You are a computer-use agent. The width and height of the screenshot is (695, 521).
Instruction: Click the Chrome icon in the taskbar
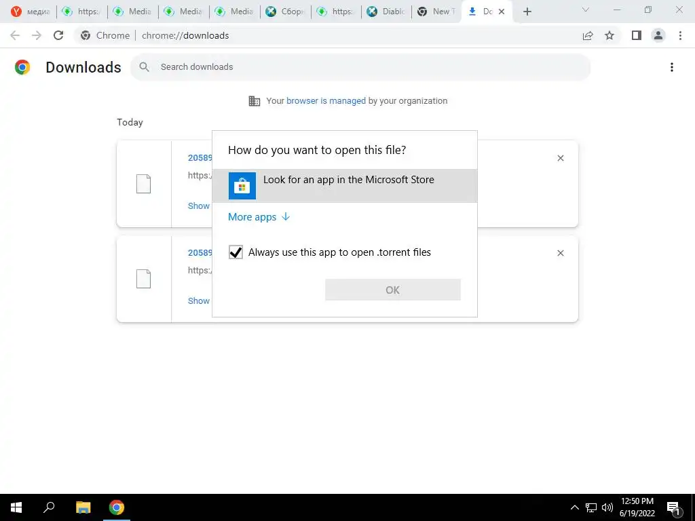[117, 507]
